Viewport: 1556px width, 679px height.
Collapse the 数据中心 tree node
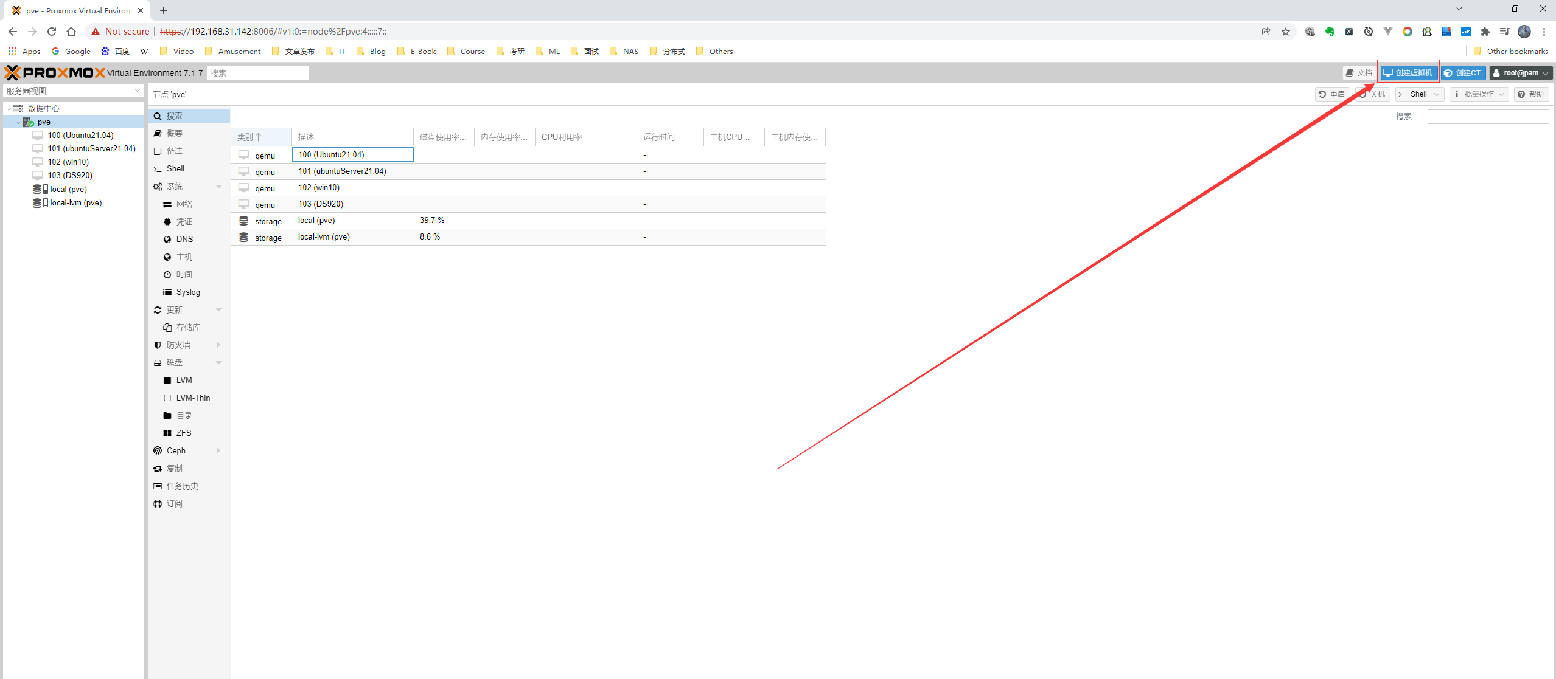[9, 109]
